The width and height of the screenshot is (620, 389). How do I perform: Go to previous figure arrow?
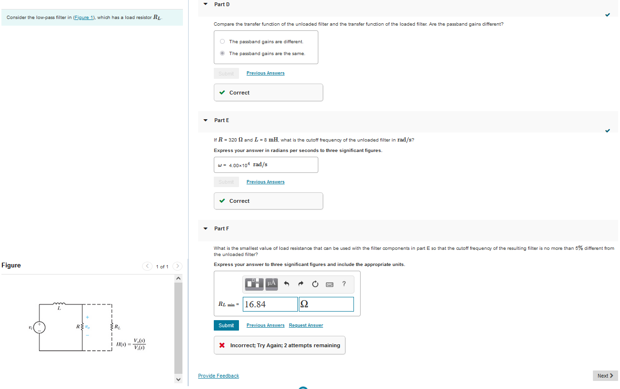(x=147, y=266)
